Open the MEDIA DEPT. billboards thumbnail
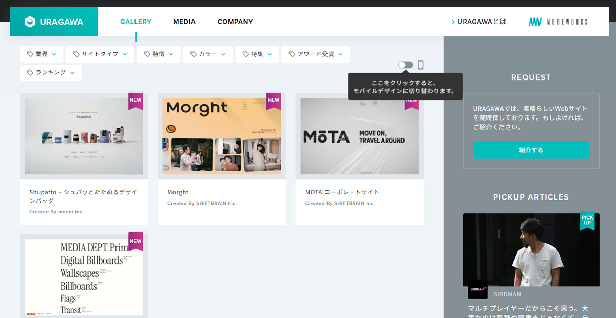The image size is (616, 318). (84, 277)
